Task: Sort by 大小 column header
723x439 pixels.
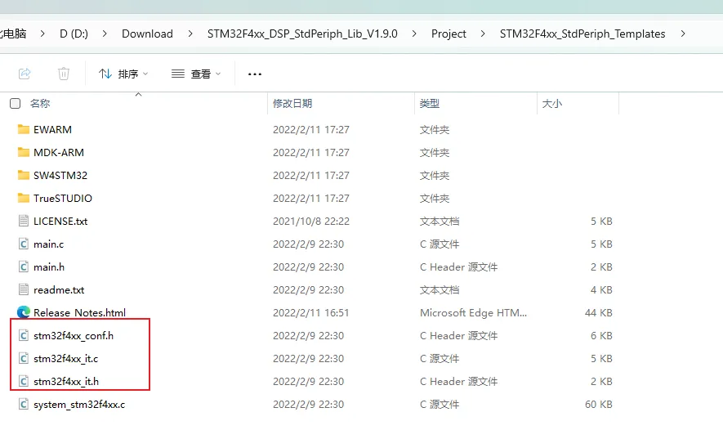Action: (552, 103)
